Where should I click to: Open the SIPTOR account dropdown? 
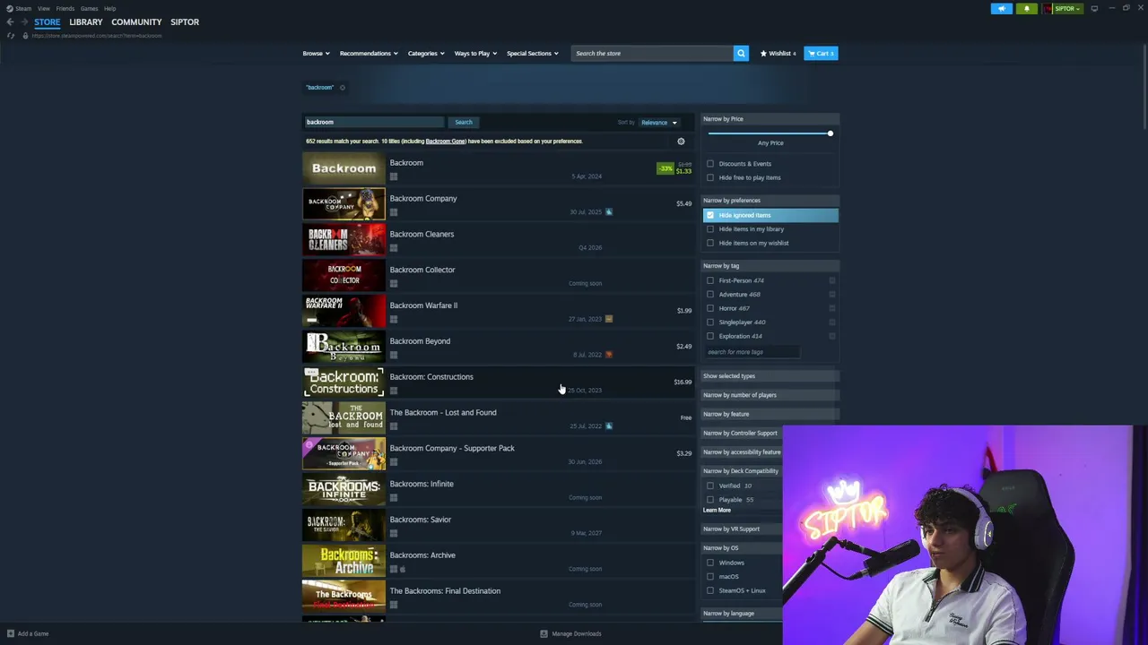pyautogui.click(x=1065, y=9)
